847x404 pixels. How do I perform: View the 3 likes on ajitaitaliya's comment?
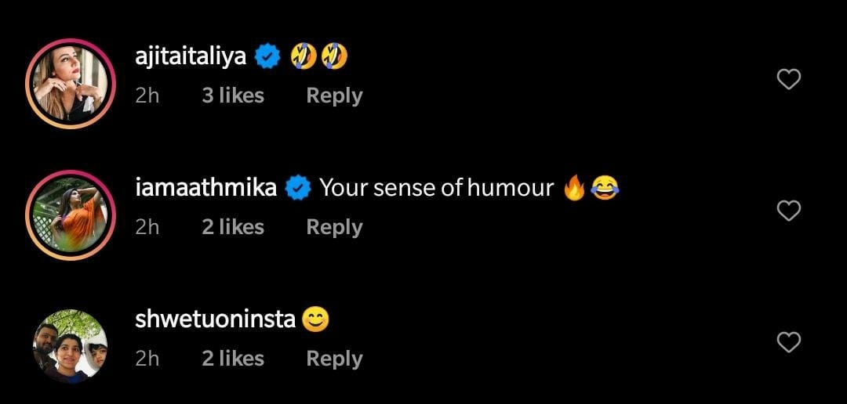point(232,96)
